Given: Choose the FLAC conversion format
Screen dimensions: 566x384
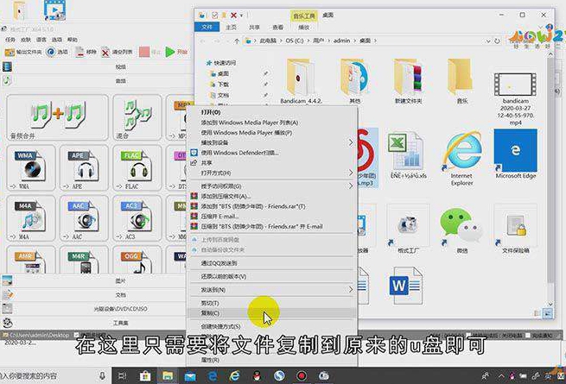Looking at the screenshot, I should pyautogui.click(x=137, y=168).
